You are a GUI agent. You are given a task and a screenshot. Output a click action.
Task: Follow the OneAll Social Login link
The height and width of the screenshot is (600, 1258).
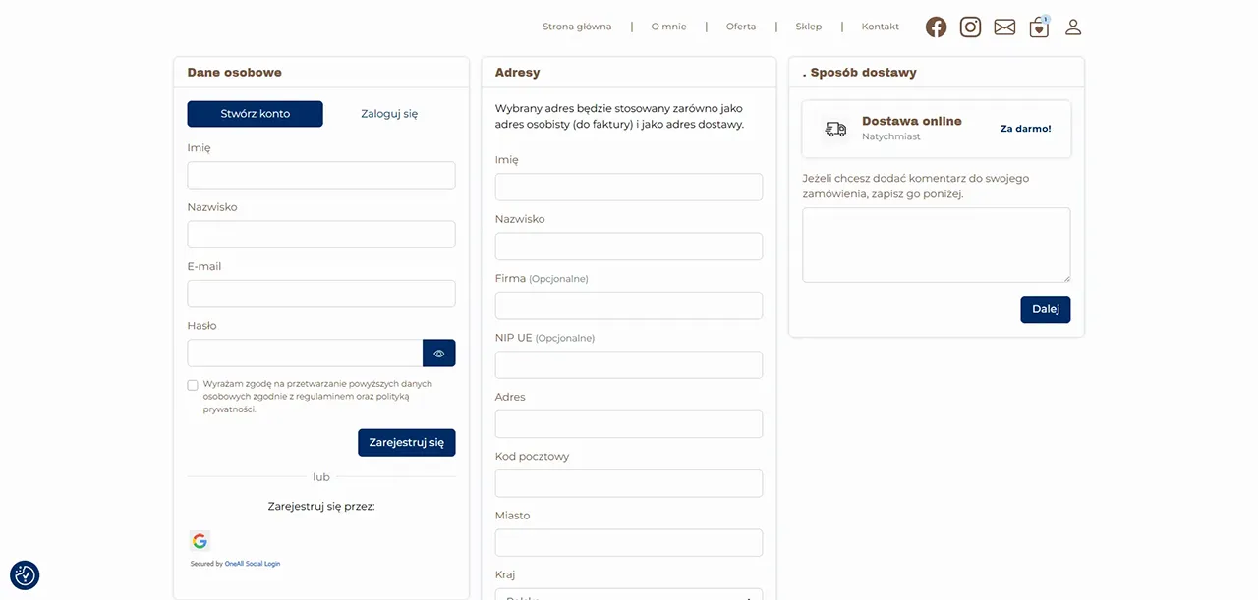(x=253, y=564)
